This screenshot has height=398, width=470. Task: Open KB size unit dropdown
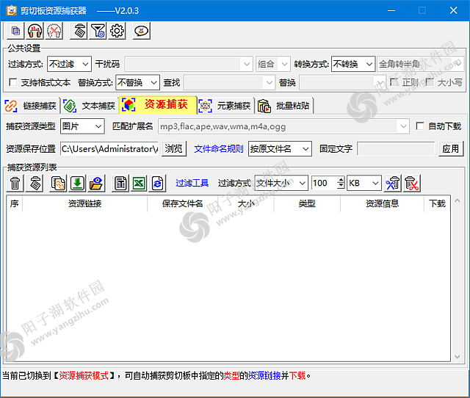[x=364, y=183]
